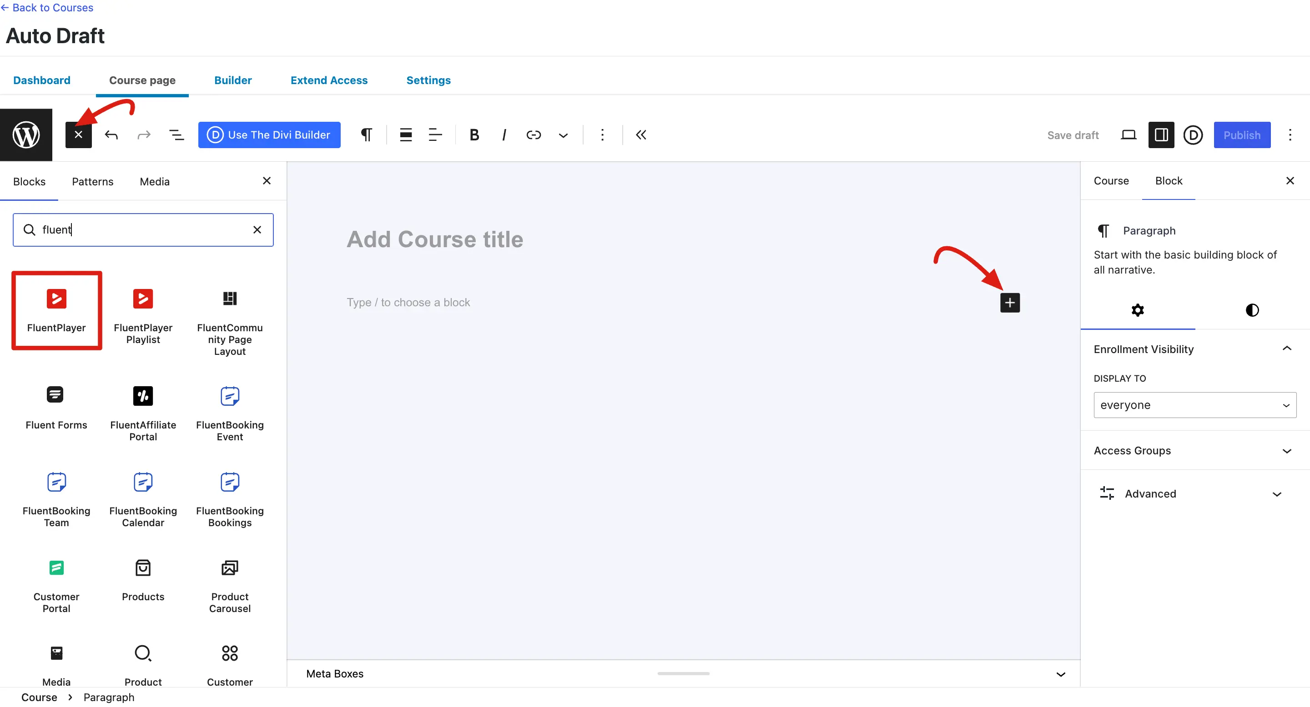
Task: Select the Block sidebar tab
Action: pyautogui.click(x=1168, y=181)
